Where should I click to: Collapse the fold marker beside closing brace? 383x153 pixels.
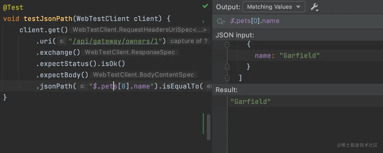(x=227, y=67)
